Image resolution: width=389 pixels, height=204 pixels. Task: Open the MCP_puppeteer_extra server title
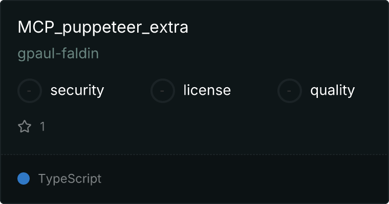point(103,27)
